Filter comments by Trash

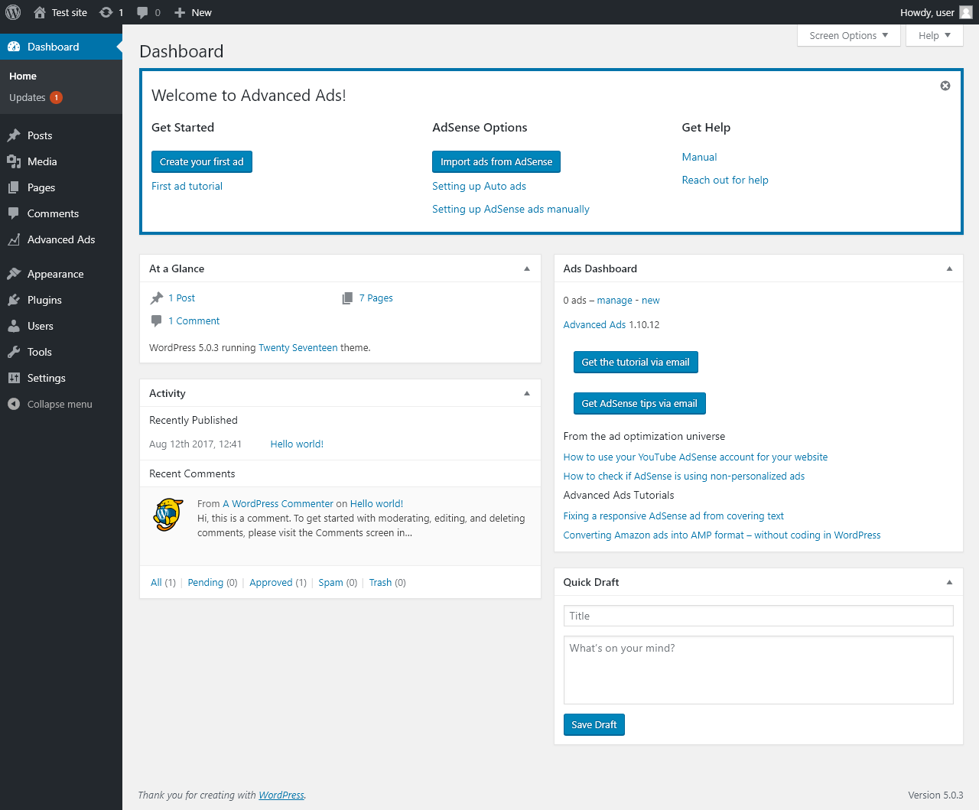pyautogui.click(x=380, y=582)
